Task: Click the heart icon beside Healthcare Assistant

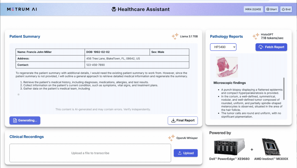Action: click(114, 9)
